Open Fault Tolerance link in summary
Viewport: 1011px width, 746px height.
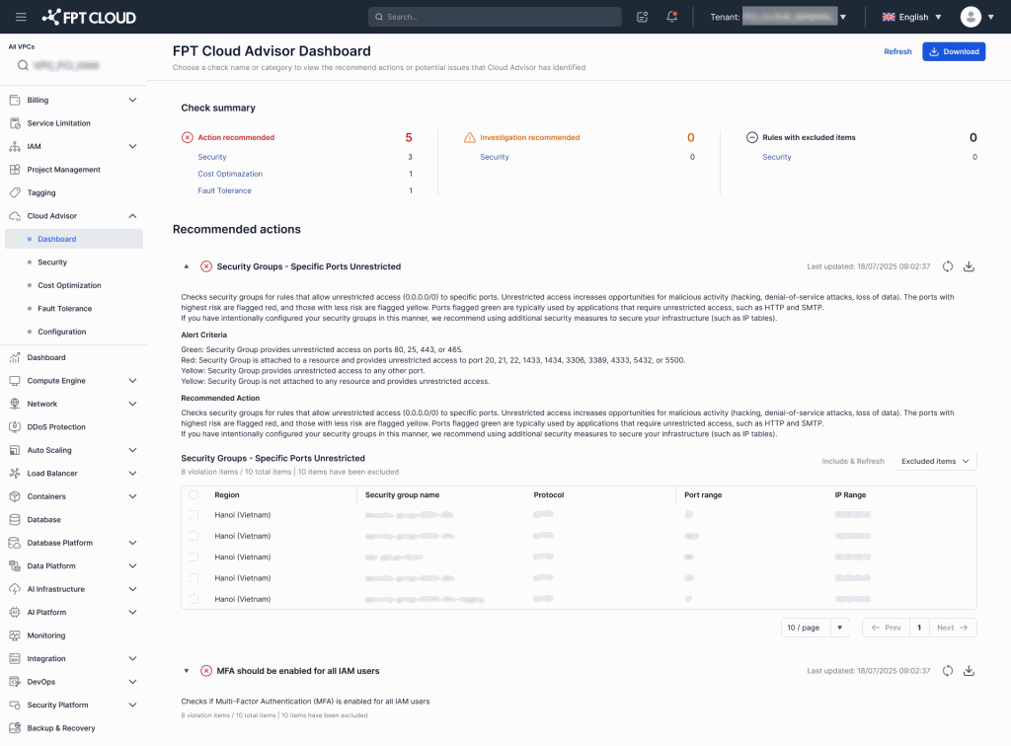pos(224,190)
